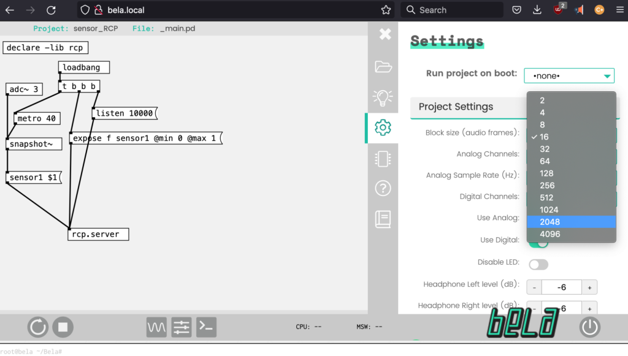Open the help question mark tab

(x=383, y=188)
